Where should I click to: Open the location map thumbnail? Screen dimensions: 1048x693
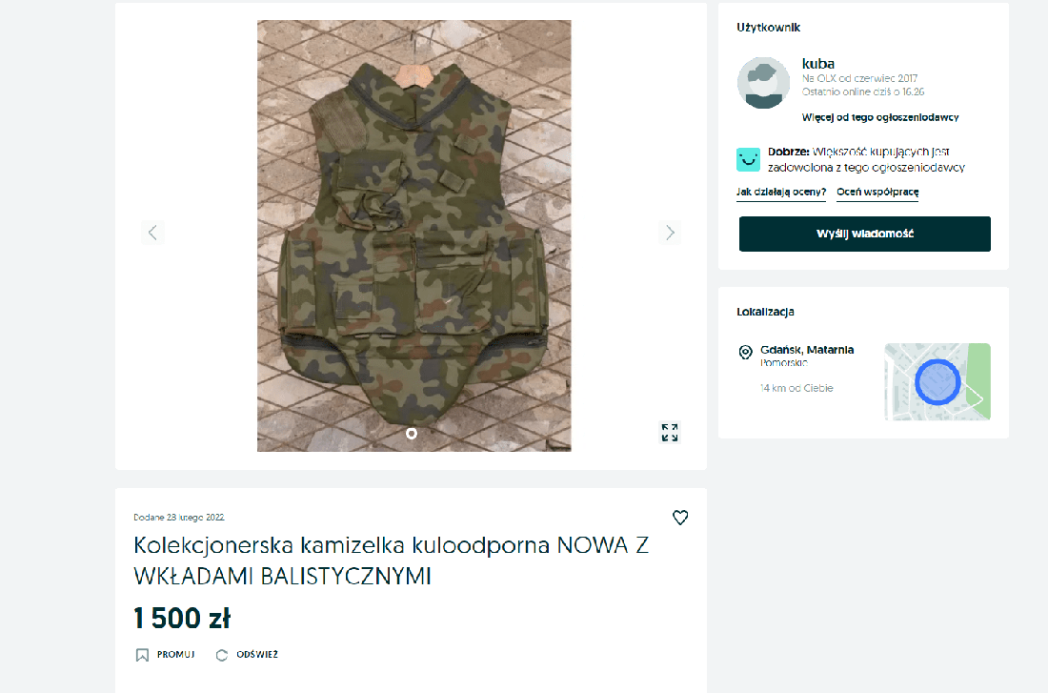[x=936, y=381]
